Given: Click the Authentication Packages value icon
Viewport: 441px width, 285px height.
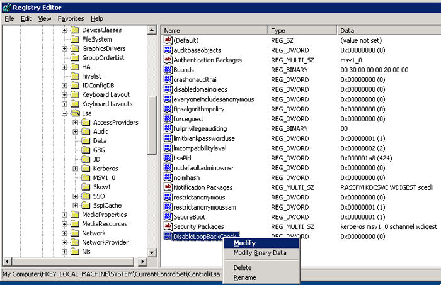Looking at the screenshot, I should click(168, 60).
